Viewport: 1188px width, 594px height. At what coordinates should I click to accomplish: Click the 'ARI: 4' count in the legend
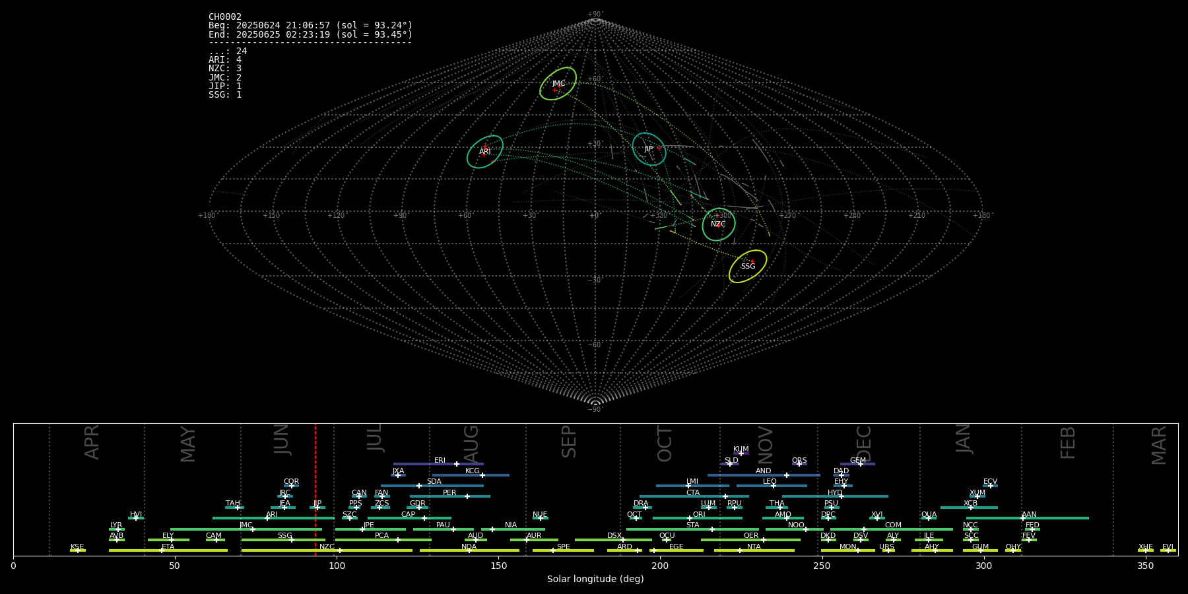pyautogui.click(x=225, y=60)
